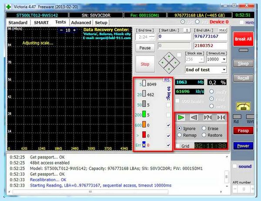This screenshot has height=201, width=261.
Task: Click the RS link above the block counters
Action: coord(167,80)
